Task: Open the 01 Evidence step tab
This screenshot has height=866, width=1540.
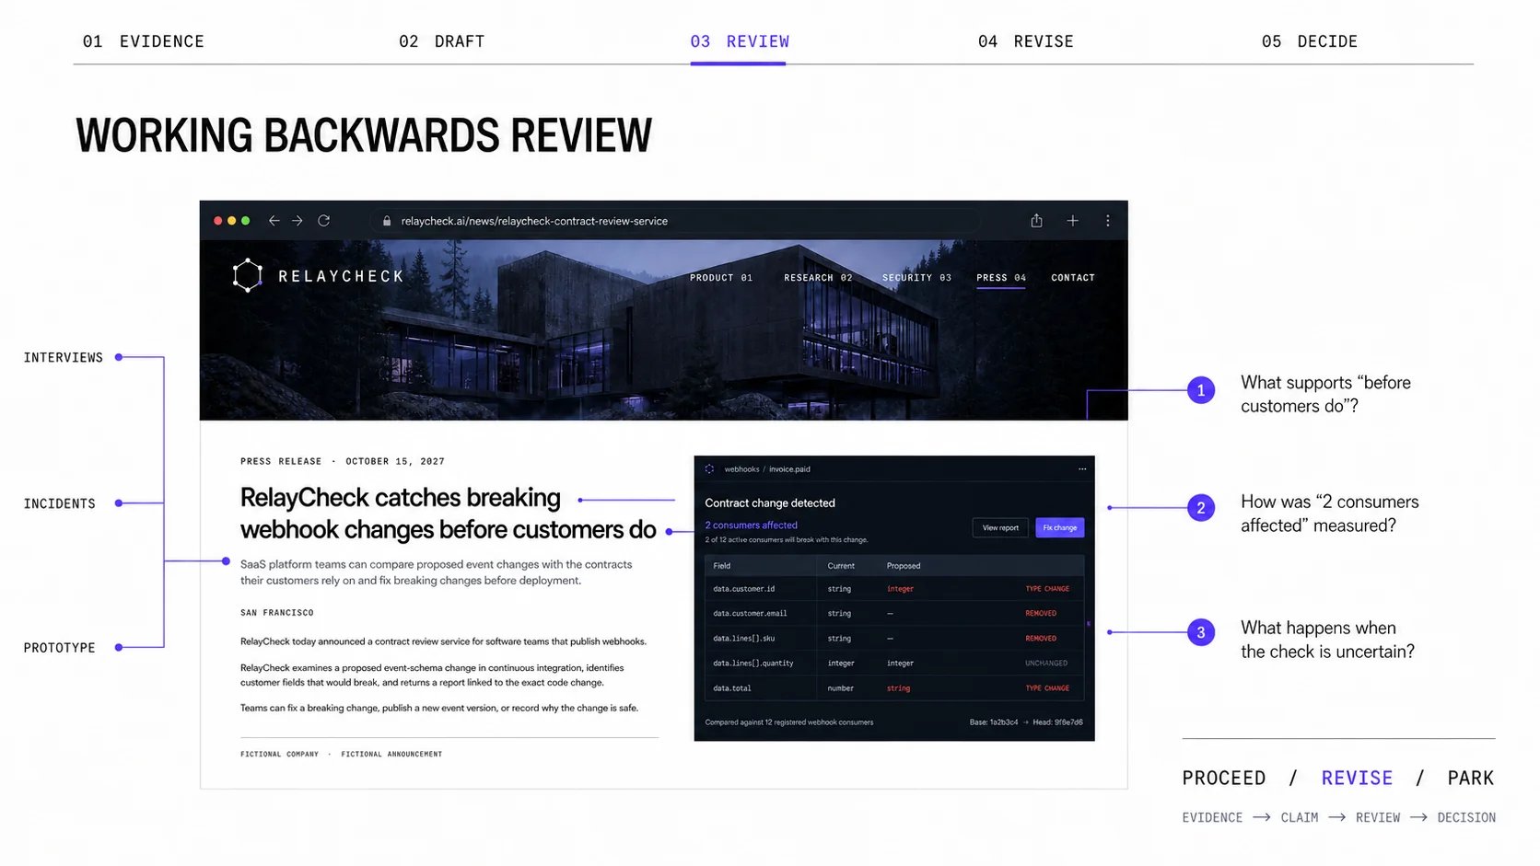Action: 143,41
